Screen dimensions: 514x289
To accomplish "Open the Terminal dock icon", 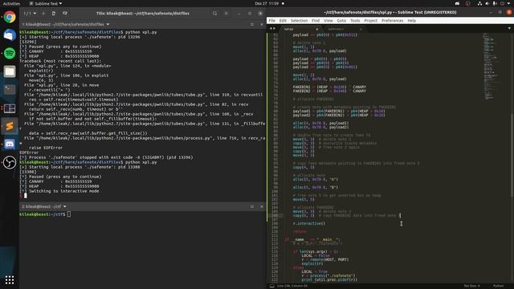I will pyautogui.click(x=10, y=89).
